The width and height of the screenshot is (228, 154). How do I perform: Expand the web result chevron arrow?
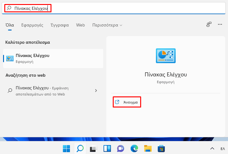(x=96, y=91)
